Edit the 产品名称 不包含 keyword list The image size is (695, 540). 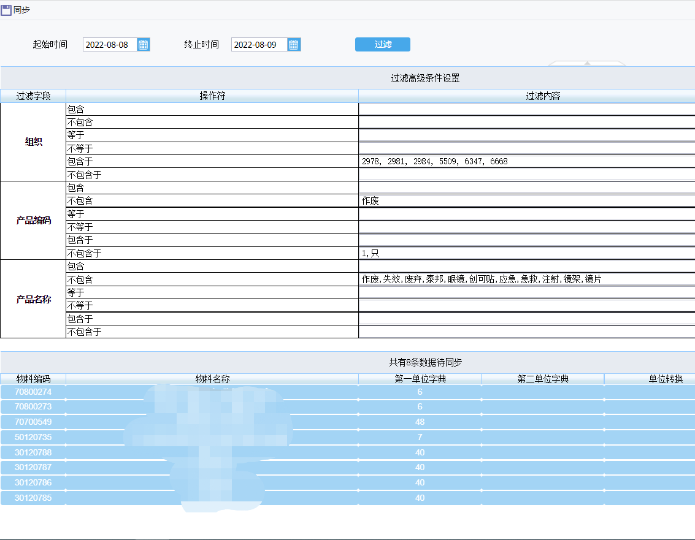click(527, 279)
